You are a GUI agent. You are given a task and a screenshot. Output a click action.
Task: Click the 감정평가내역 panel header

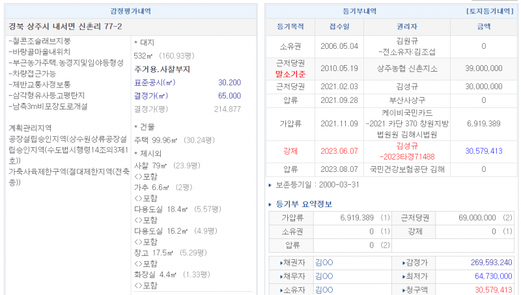131,12
